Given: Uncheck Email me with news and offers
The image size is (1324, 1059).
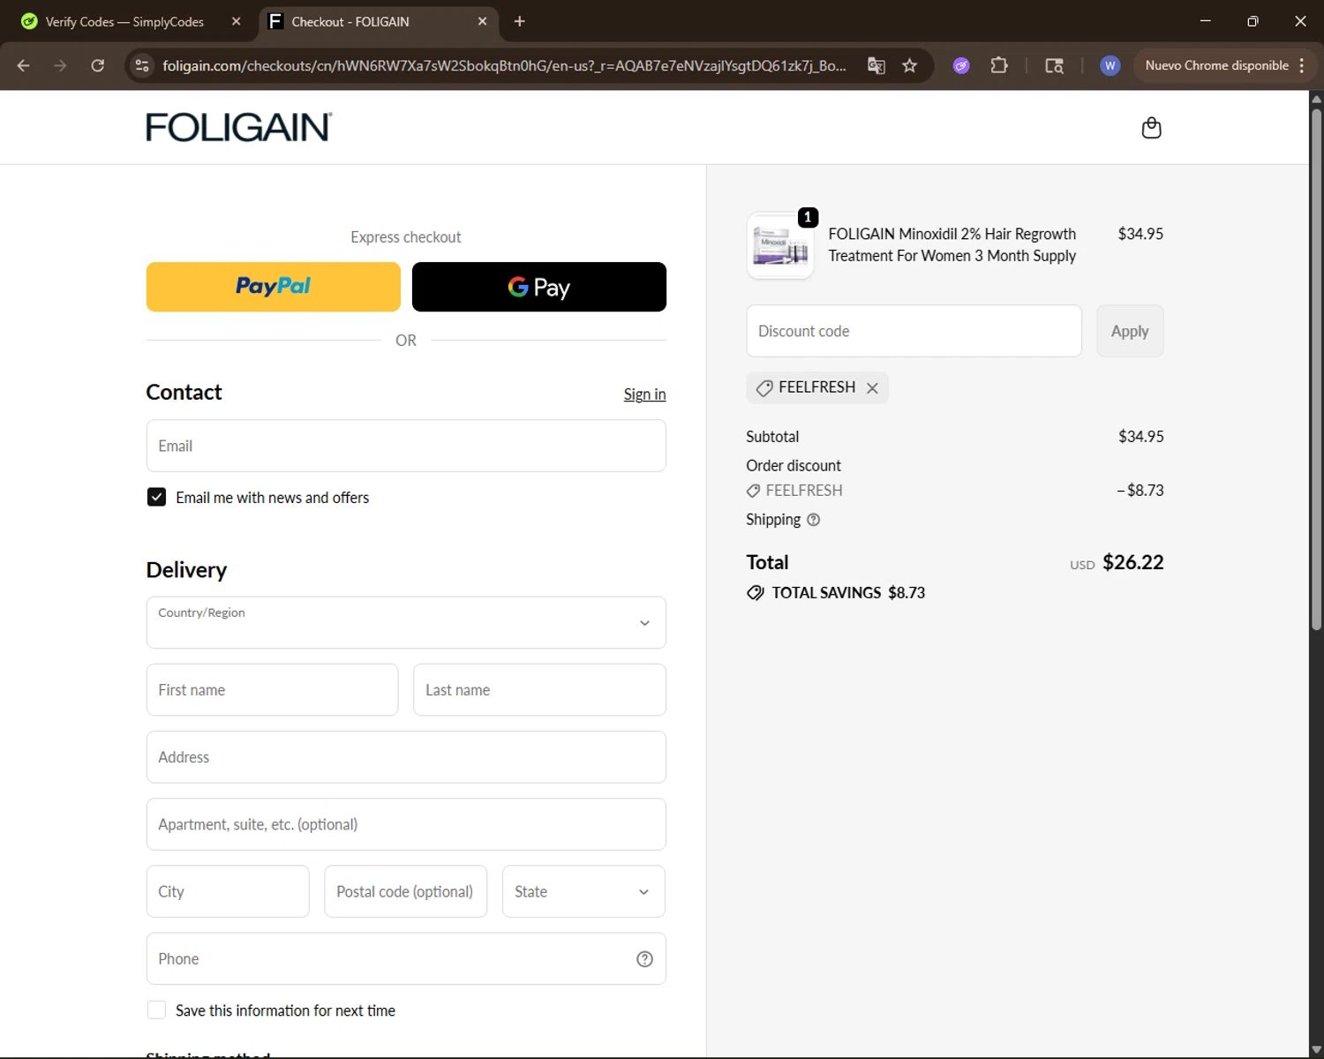Looking at the screenshot, I should tap(156, 497).
